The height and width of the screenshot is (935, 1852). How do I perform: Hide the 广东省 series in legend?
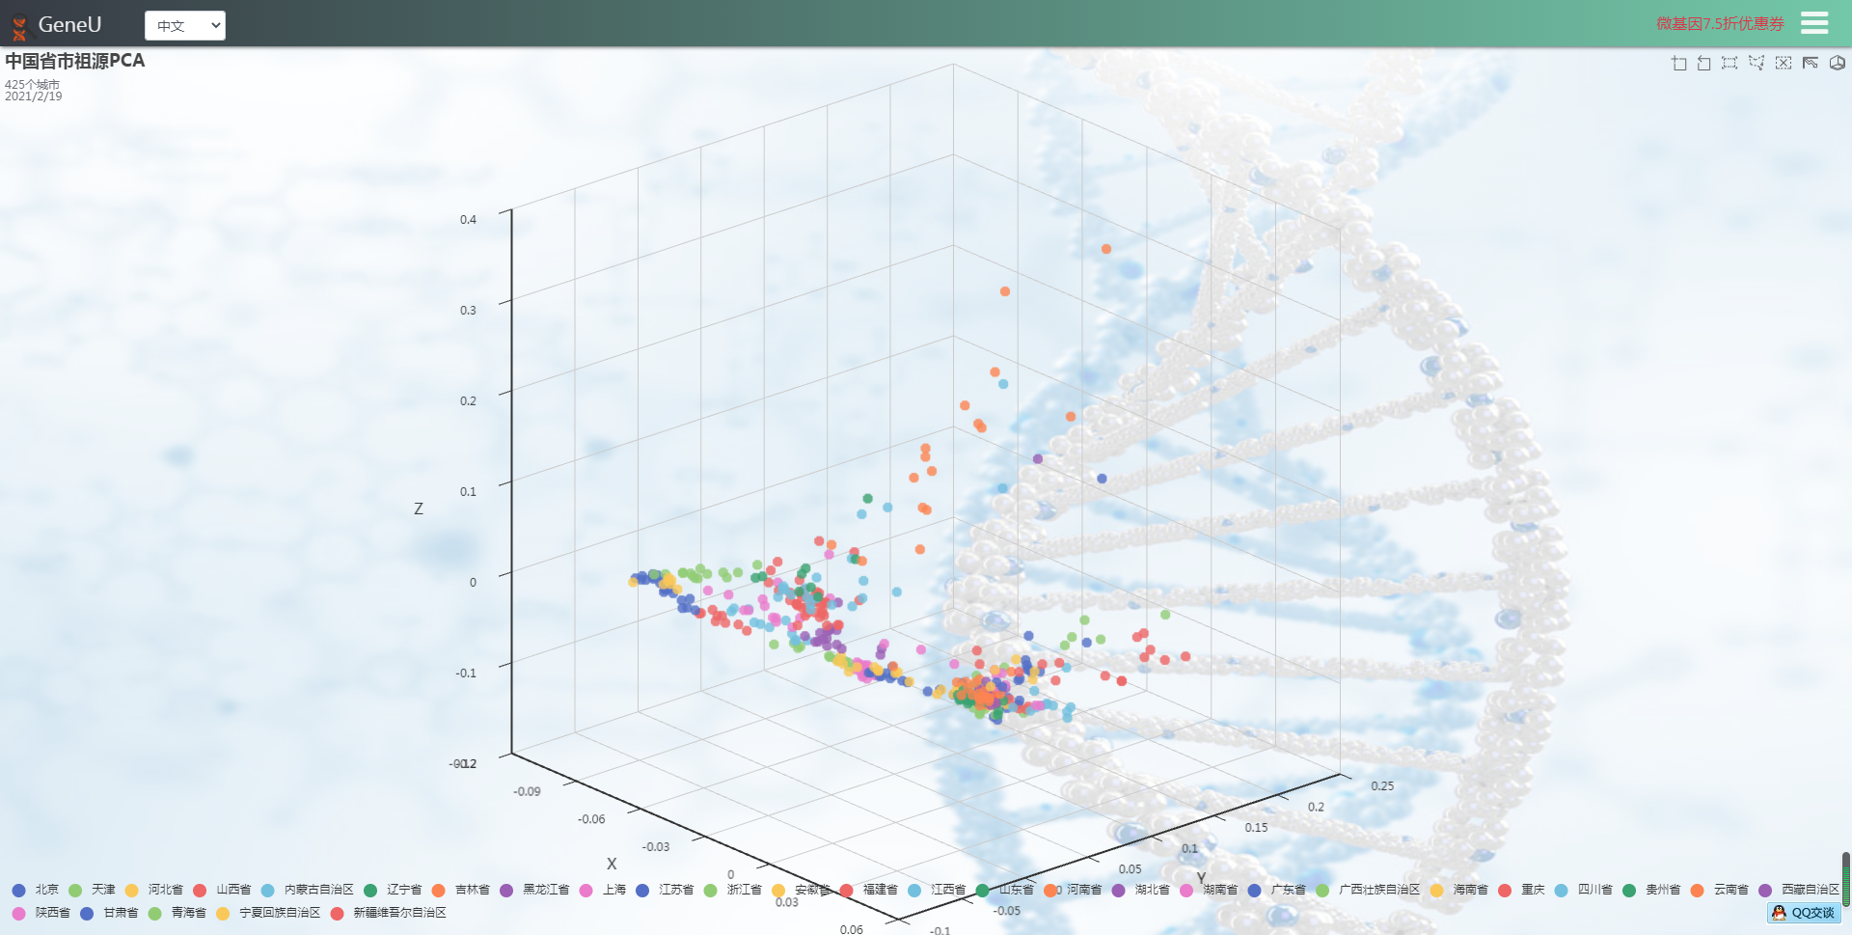(1277, 890)
